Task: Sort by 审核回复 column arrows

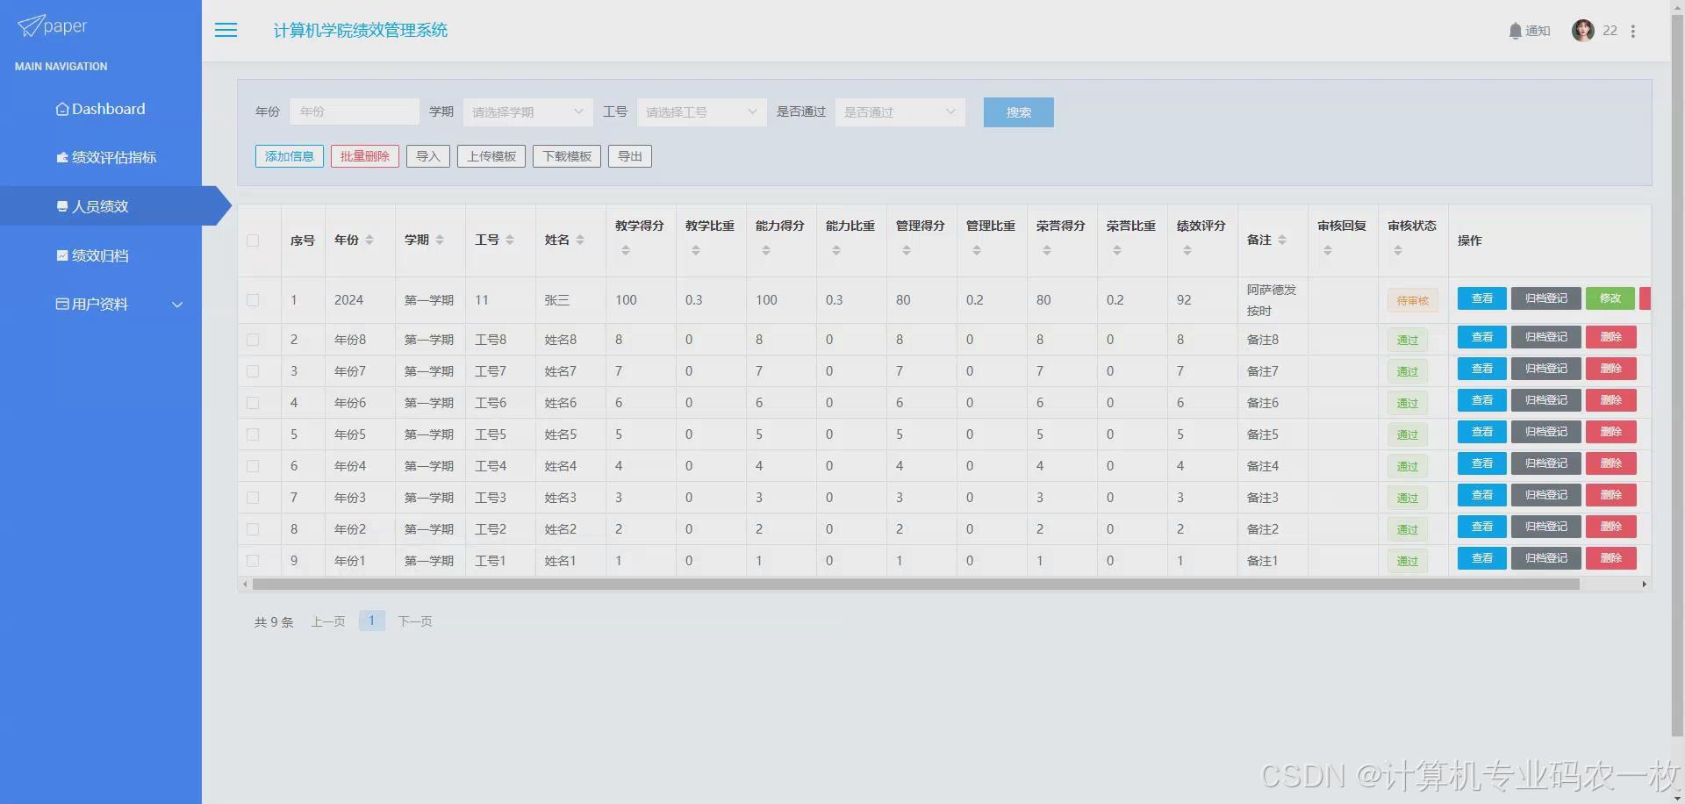Action: 1328,250
